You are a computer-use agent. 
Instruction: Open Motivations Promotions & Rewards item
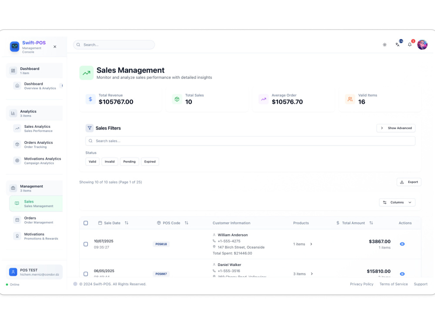tap(36, 236)
